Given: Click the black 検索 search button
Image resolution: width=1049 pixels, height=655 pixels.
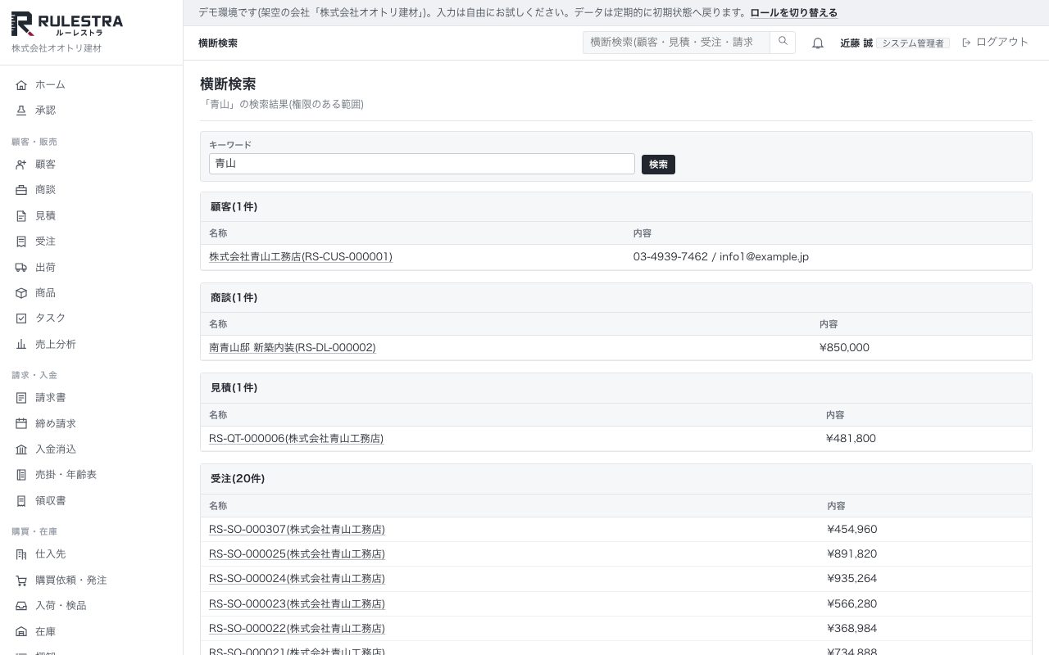Looking at the screenshot, I should [658, 165].
